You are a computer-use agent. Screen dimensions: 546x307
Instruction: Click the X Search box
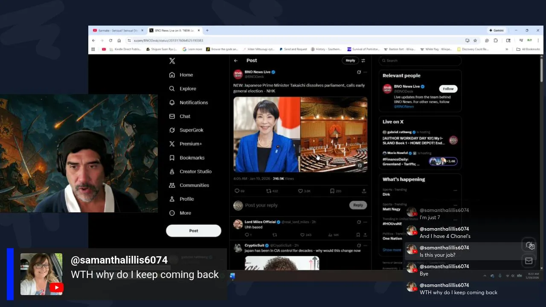[420, 61]
